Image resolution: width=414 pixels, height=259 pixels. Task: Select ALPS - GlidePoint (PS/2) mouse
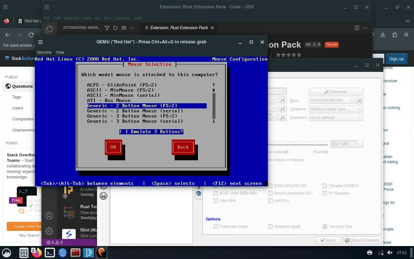point(122,85)
